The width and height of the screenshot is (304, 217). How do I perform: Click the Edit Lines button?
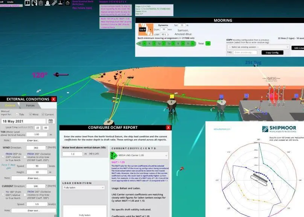pyautogui.click(x=298, y=48)
